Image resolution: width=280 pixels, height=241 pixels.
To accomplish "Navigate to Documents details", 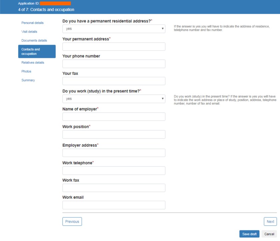I will [34, 41].
